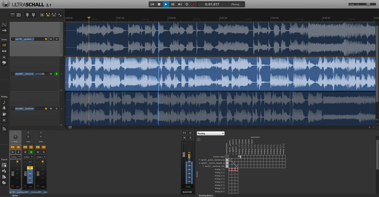The width and height of the screenshot is (379, 197).
Task: Solo track dos001__technic in track panel
Action: (56, 109)
